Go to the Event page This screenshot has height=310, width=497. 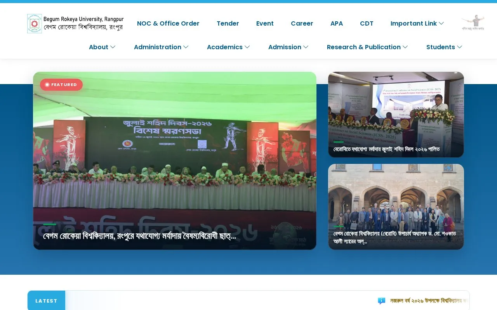click(265, 23)
